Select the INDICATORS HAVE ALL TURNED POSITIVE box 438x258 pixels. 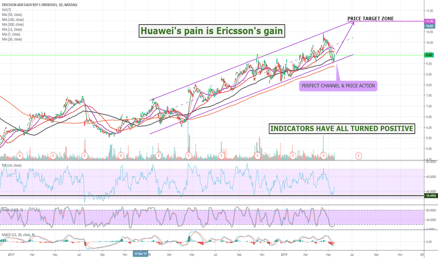tap(342, 129)
